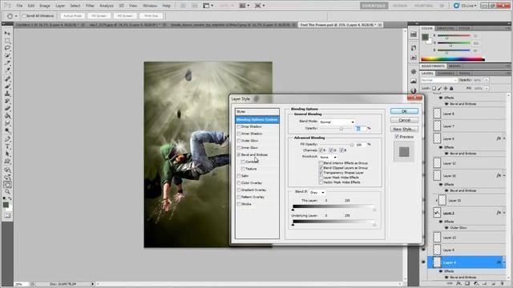This screenshot has width=513, height=288.
Task: Select the History Brush tool
Action: point(7,101)
